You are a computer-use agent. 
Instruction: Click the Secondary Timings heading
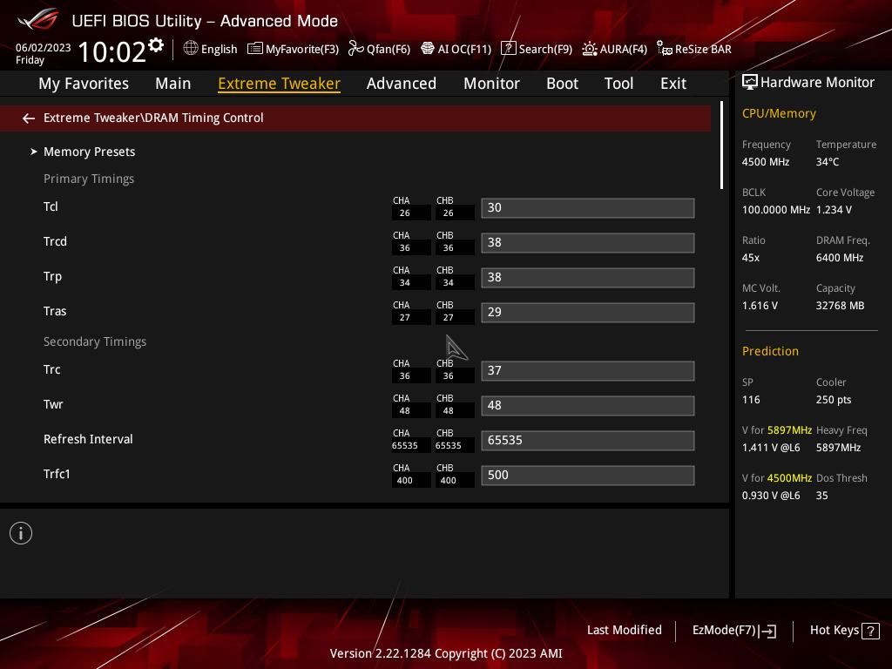(94, 341)
